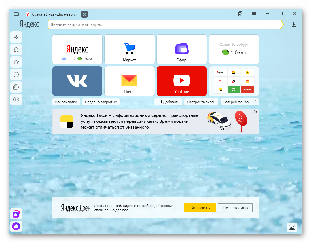This screenshot has width=311, height=243.
Task: Open favorites with the sidebar star icon
Action: [x=16, y=62]
